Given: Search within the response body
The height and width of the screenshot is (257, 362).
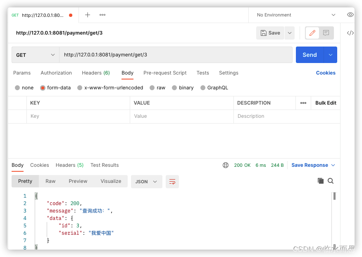Looking at the screenshot, I should 331,181.
